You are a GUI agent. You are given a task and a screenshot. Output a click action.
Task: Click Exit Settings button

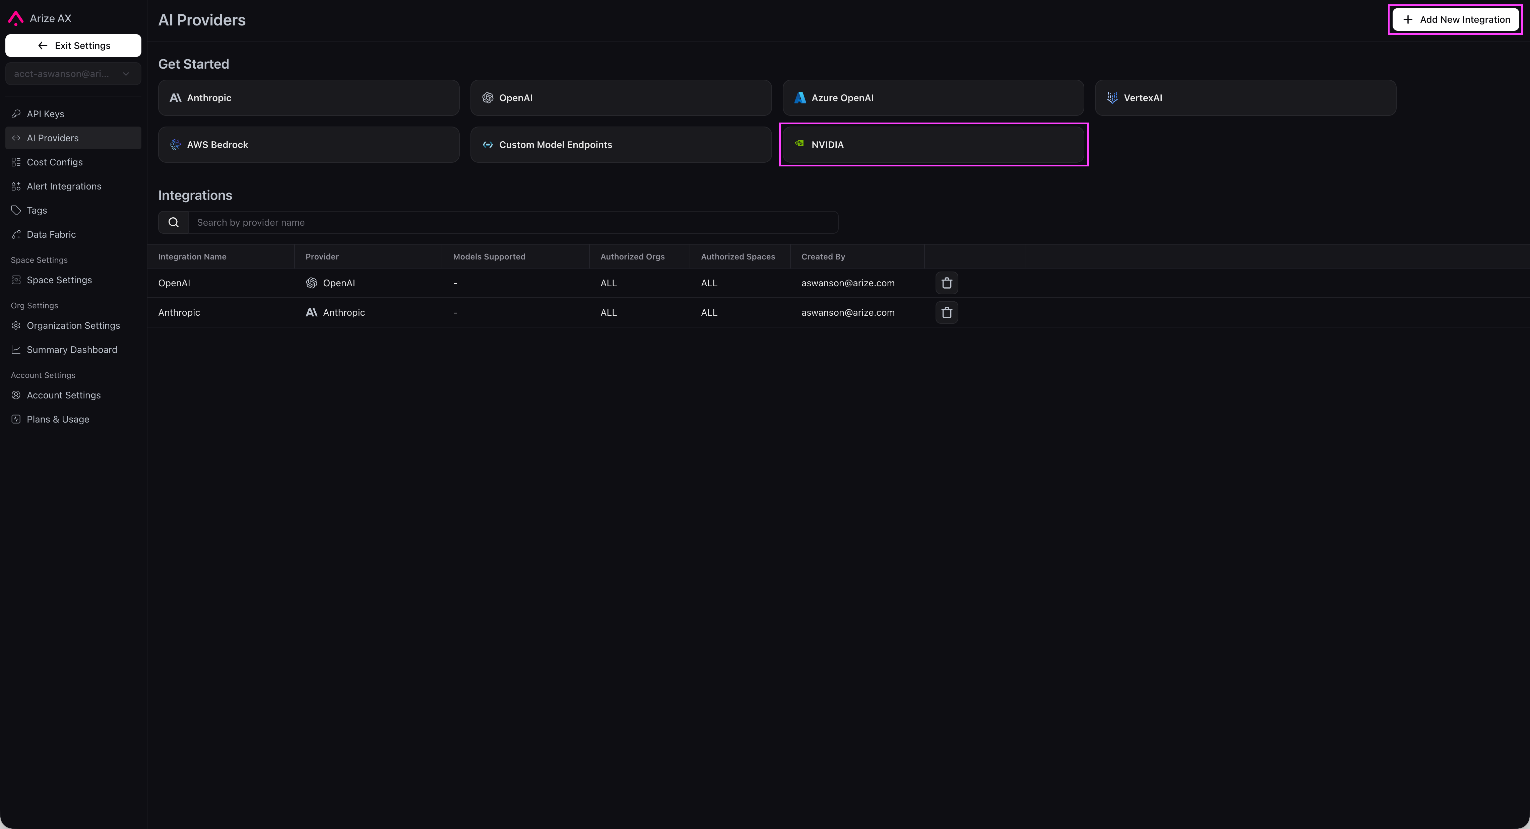point(73,46)
